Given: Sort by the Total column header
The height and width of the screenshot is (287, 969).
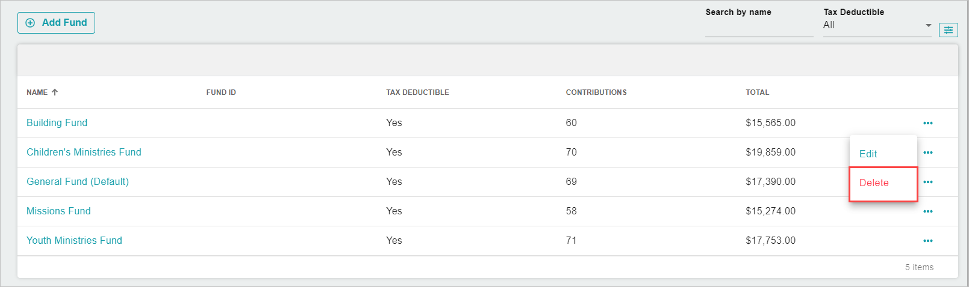Looking at the screenshot, I should [x=757, y=92].
